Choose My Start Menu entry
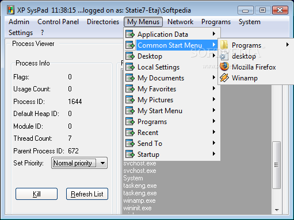The height and width of the screenshot is (220, 294). click(172, 111)
